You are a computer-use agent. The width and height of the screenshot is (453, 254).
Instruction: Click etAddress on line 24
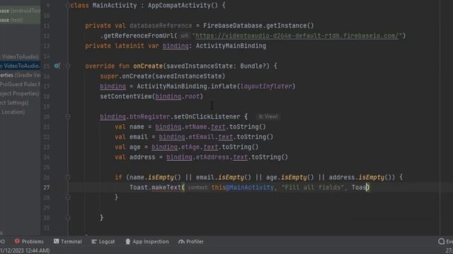(212, 157)
